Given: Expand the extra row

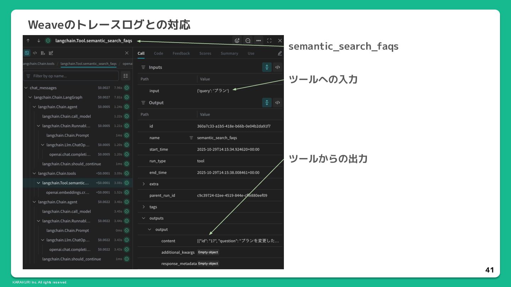Looking at the screenshot, I should pos(144,184).
